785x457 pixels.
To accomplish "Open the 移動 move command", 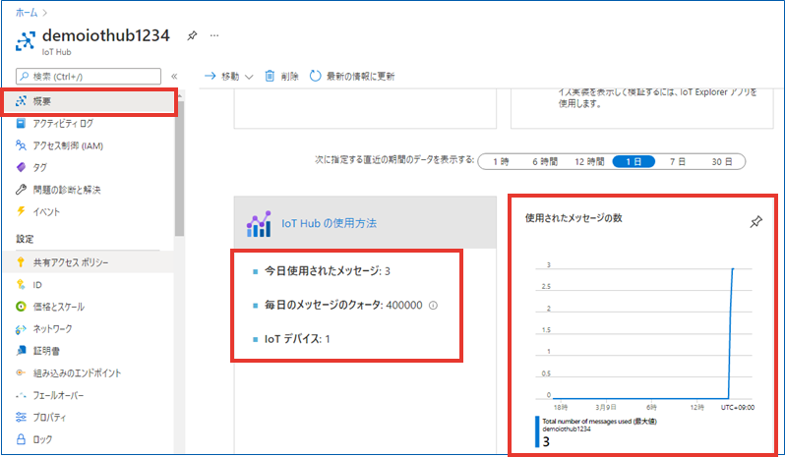I will [x=222, y=76].
